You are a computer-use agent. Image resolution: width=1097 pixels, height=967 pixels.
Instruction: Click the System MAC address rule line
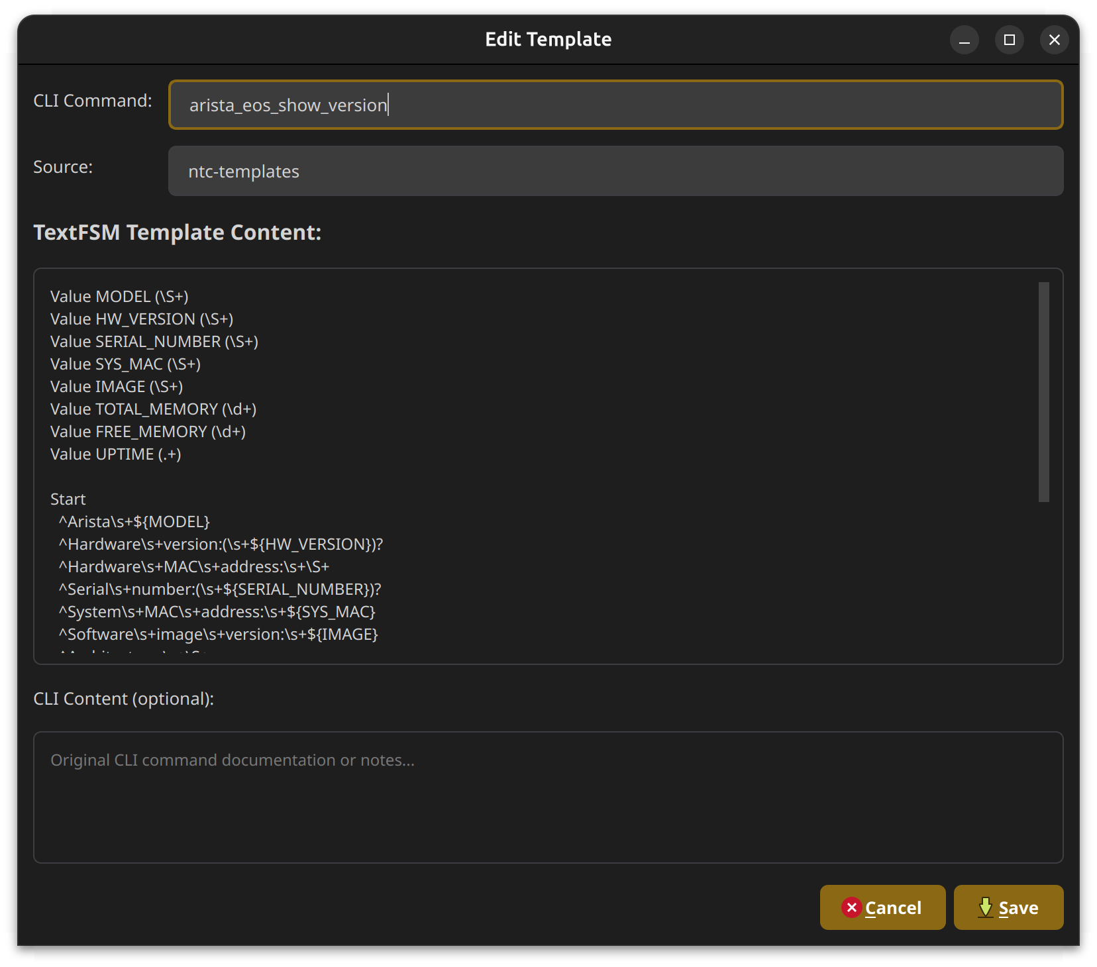pos(217,612)
